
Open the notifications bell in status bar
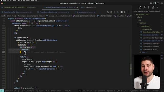tap(162, 91)
